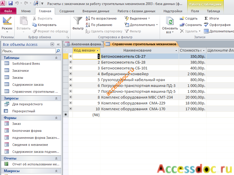Run Орфография spell check
The image size is (234, 175).
(x=217, y=25)
